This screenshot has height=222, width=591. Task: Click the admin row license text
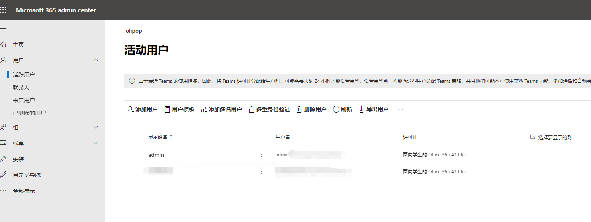[435, 155]
